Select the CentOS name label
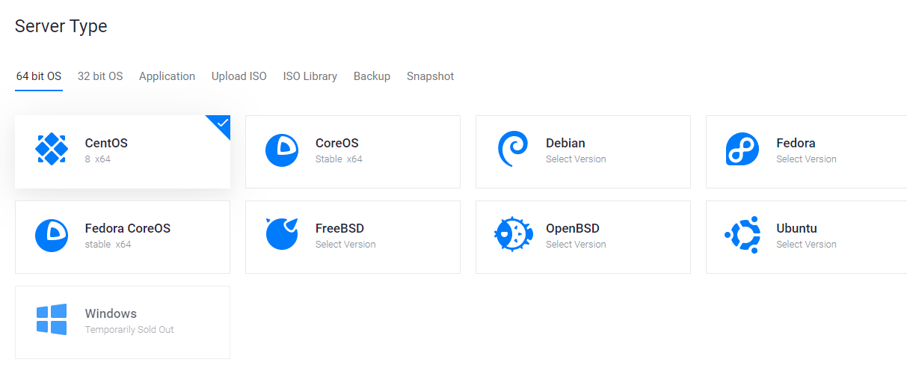Image resolution: width=907 pixels, height=374 pixels. click(x=106, y=143)
